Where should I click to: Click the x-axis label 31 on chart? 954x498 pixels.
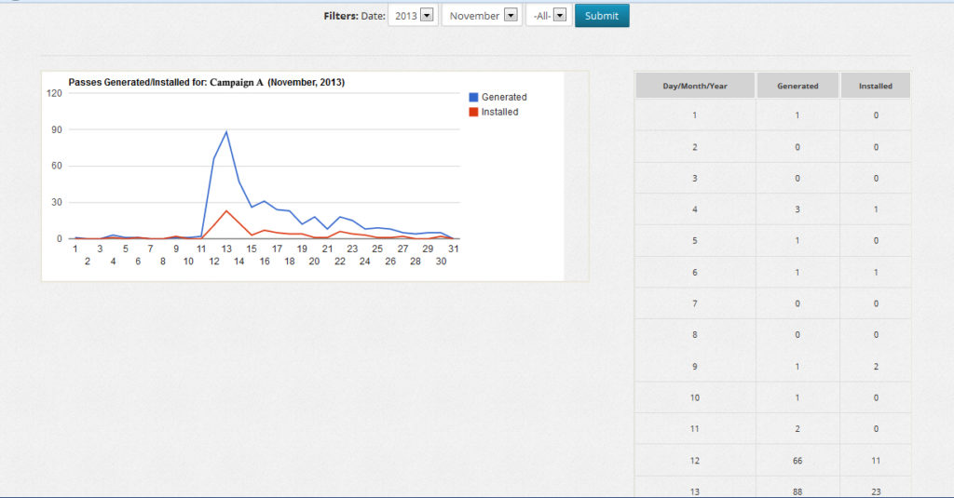454,249
